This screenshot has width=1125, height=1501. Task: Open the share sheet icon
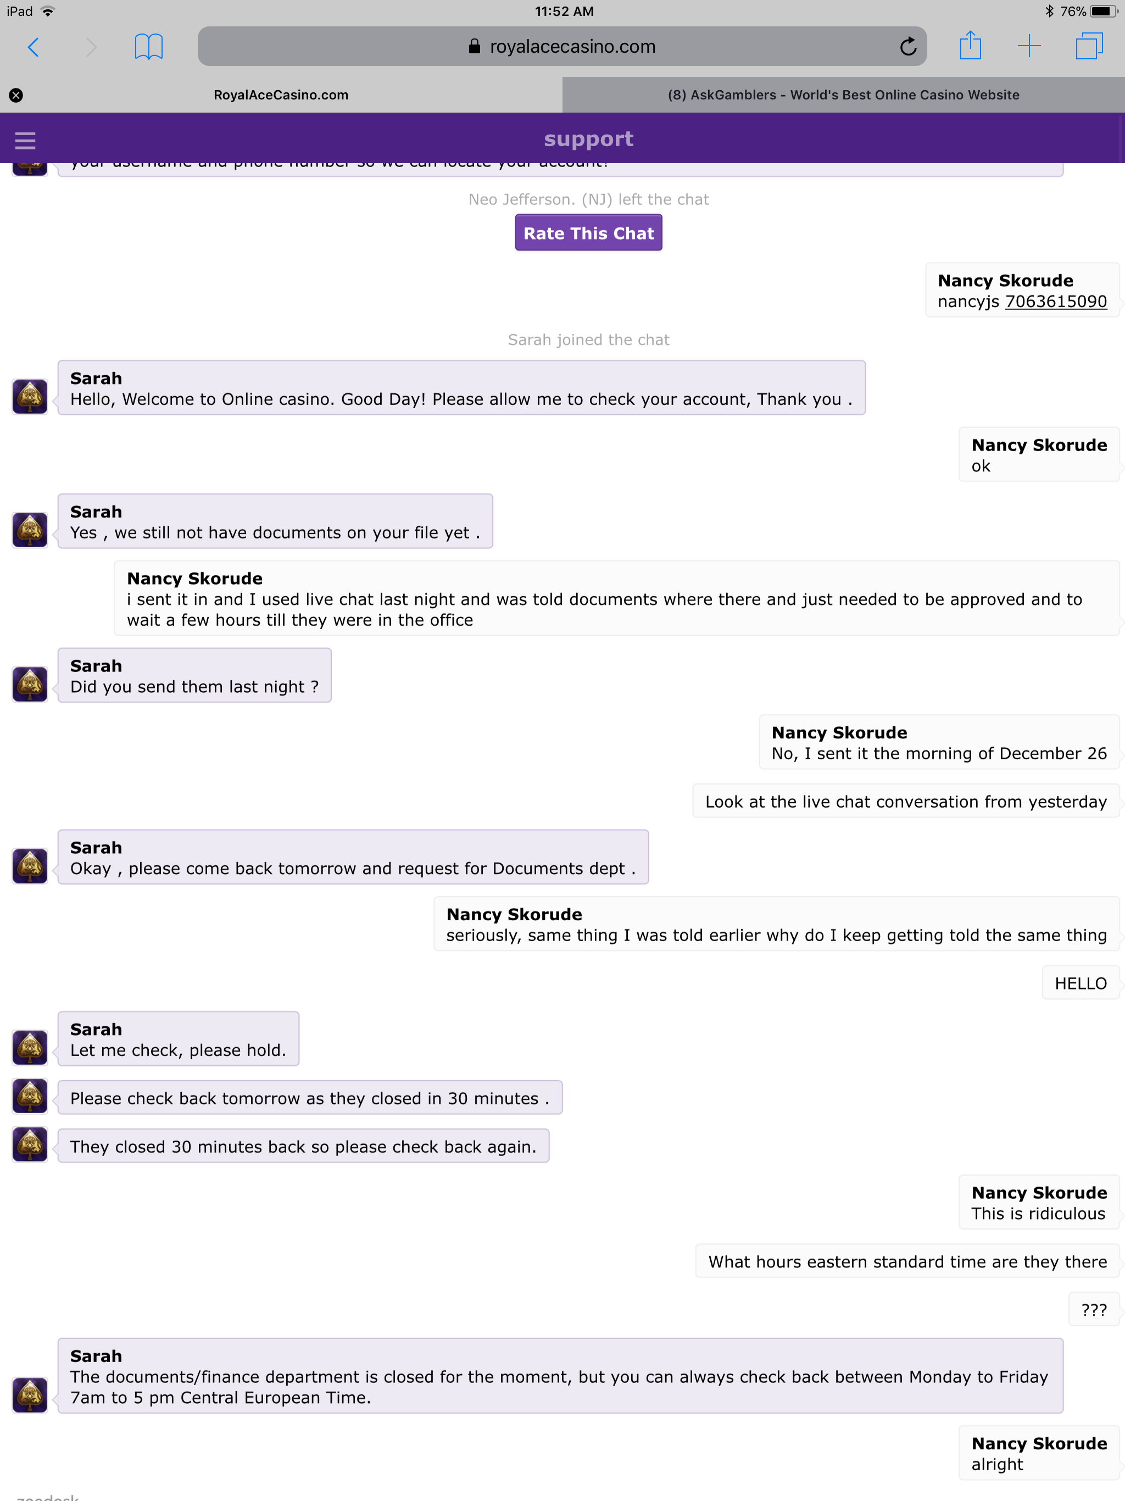point(970,46)
